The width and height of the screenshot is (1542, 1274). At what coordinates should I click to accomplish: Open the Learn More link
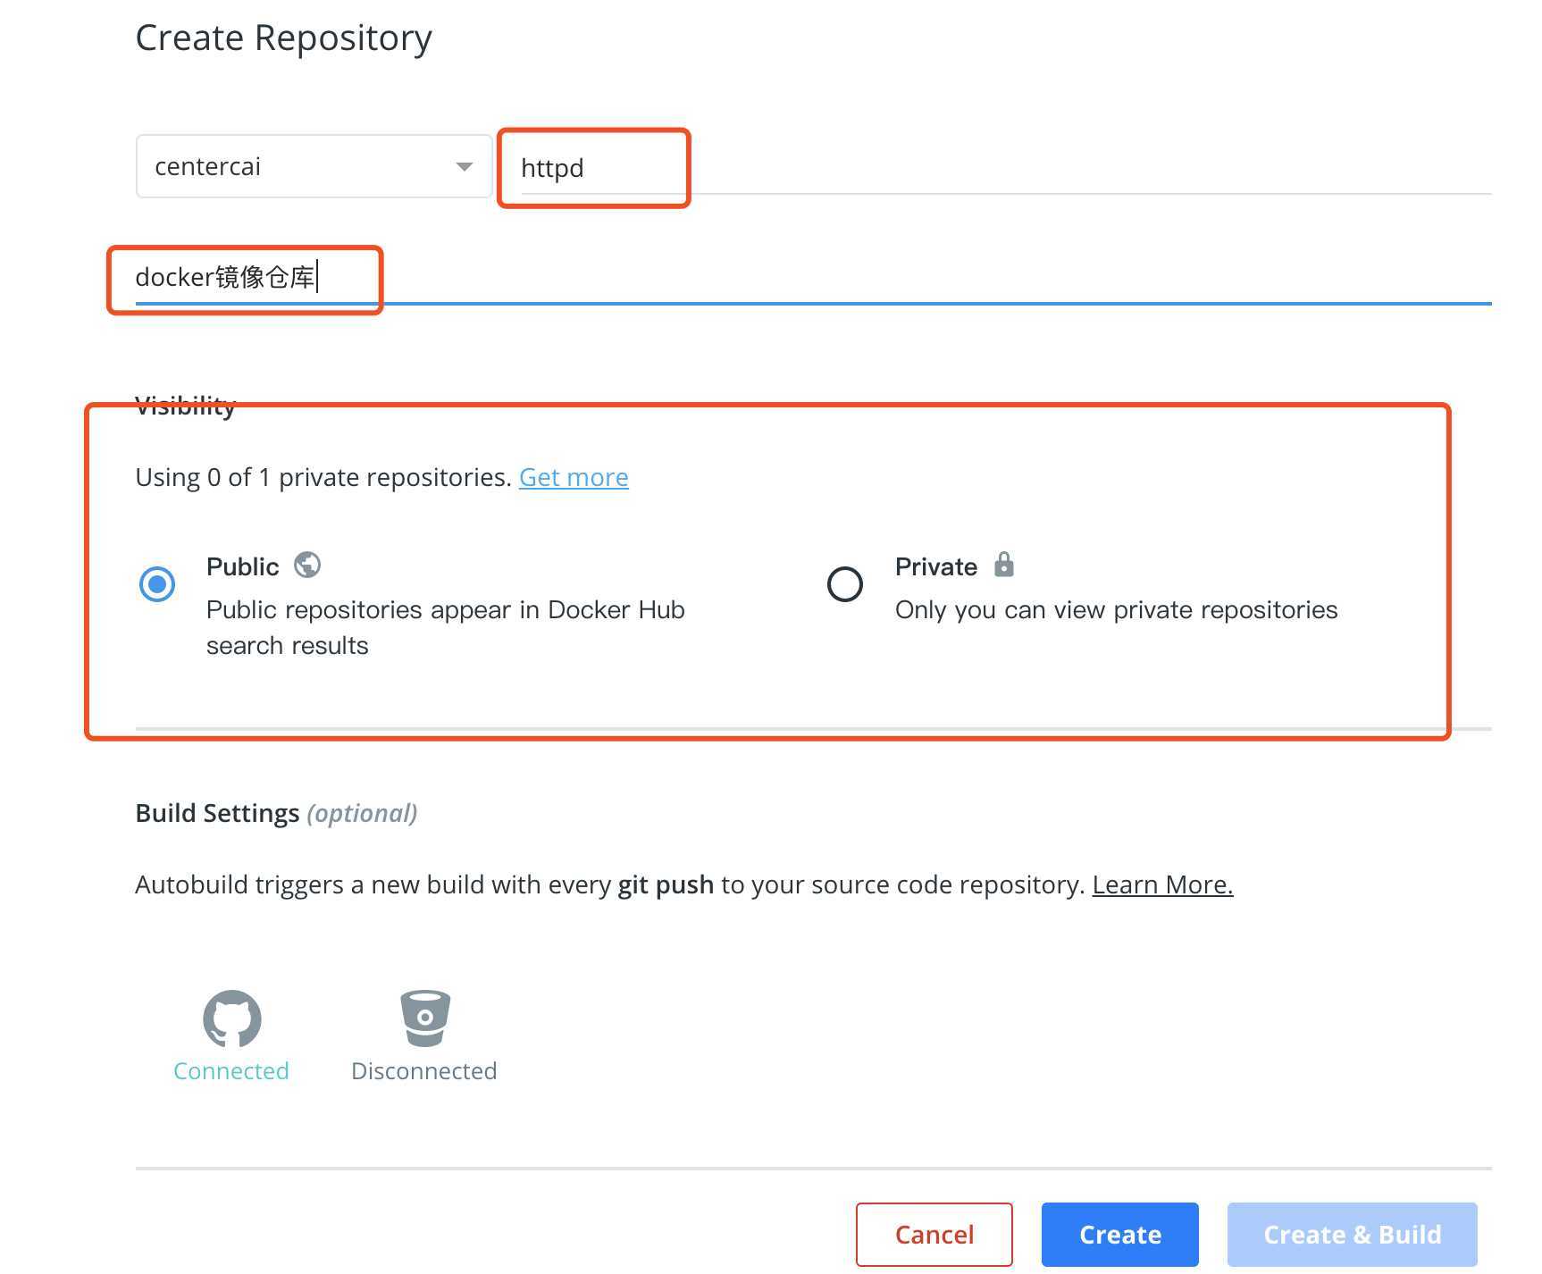coord(1162,884)
